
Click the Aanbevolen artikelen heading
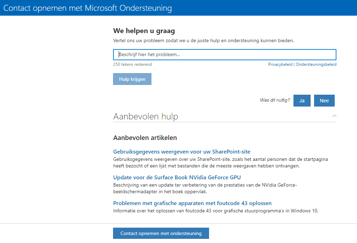(145, 138)
